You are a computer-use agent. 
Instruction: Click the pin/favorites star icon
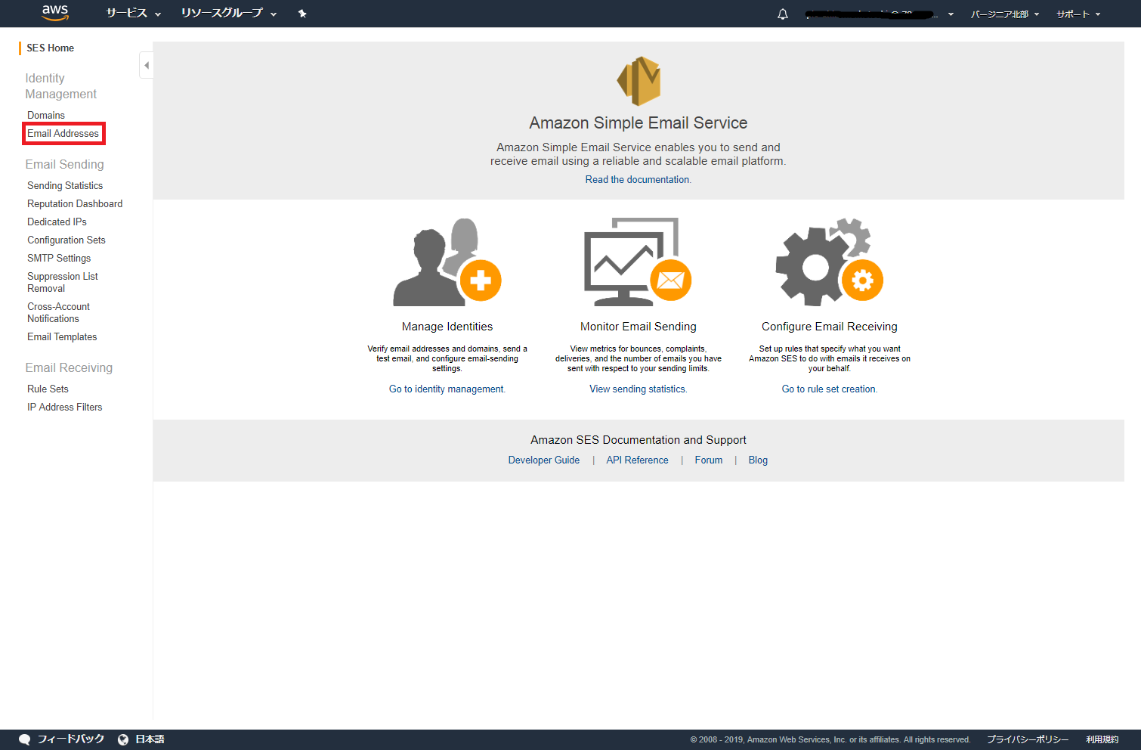[301, 13]
